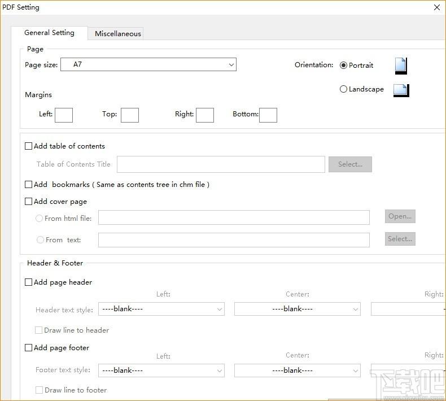Viewport: 446px width, 401px height.
Task: Open the Page size dropdown
Action: pos(148,65)
